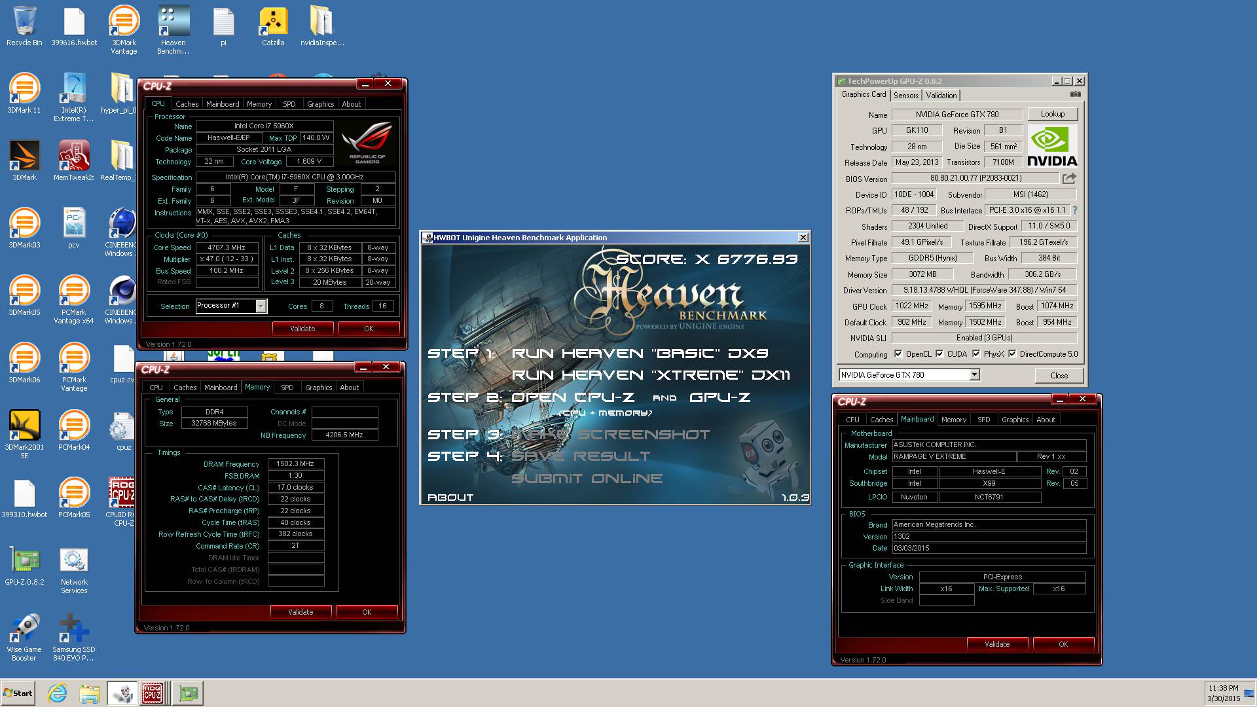Open 399616.hwbot file icon
Screen dimensions: 1257x707
tap(74, 26)
